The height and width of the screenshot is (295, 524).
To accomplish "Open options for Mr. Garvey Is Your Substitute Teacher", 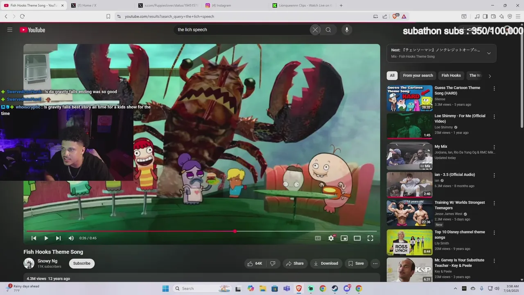I will pos(494,261).
